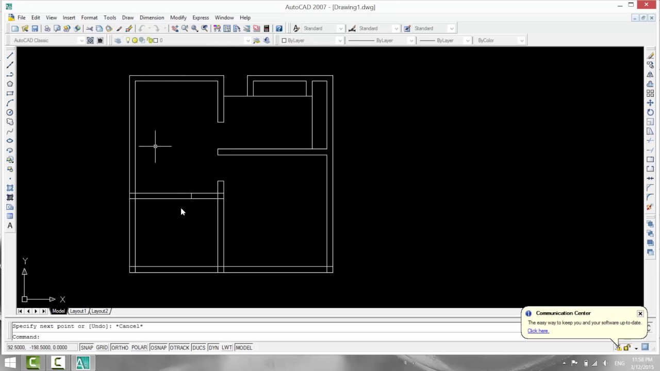Image resolution: width=660 pixels, height=371 pixels.
Task: Select the Rotate tool
Action: [651, 111]
